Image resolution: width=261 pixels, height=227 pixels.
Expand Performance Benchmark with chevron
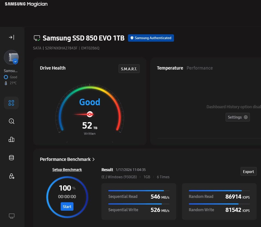pyautogui.click(x=94, y=159)
